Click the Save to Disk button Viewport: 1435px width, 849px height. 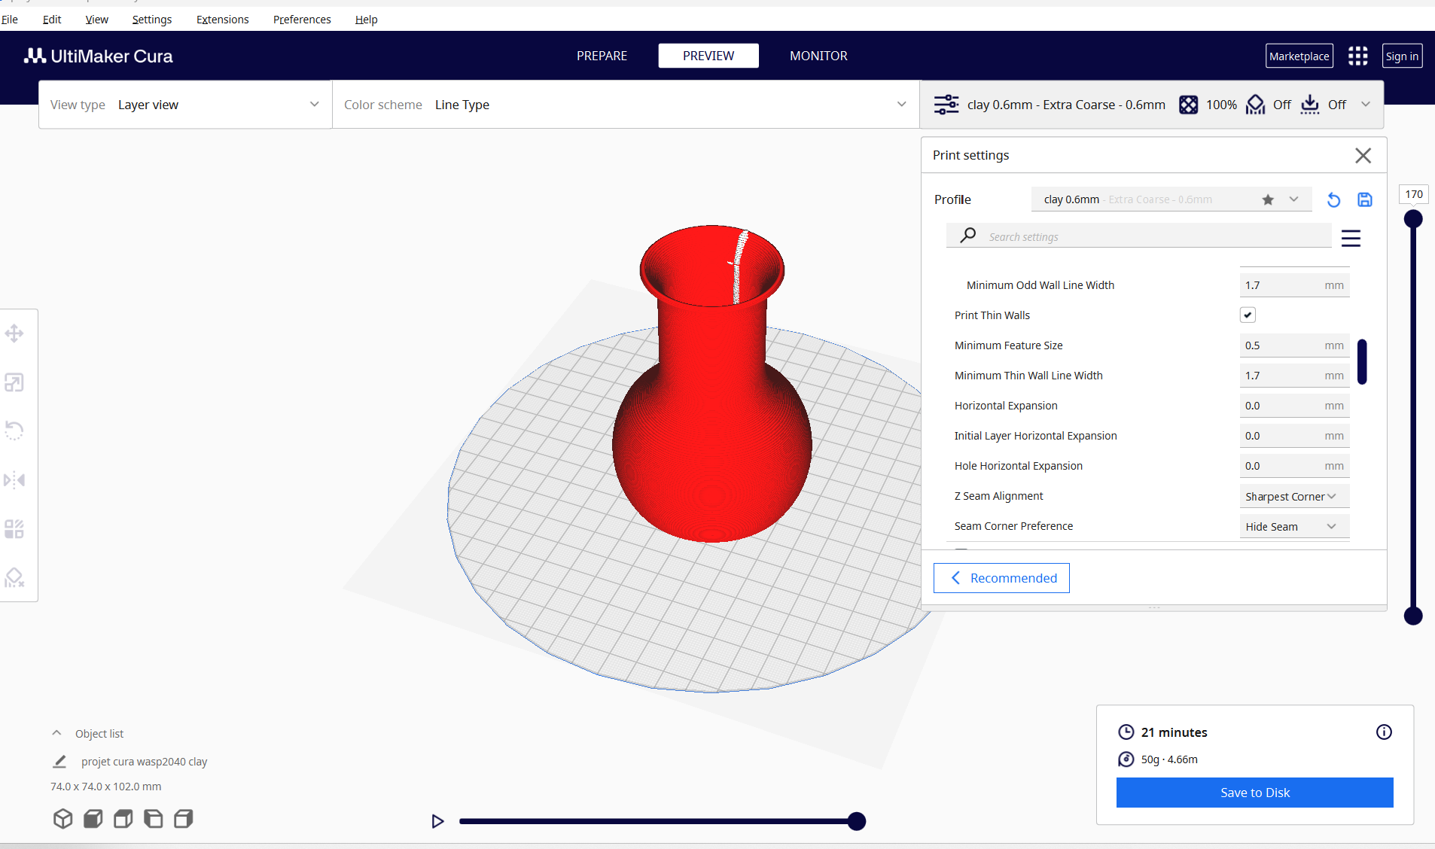pos(1254,793)
